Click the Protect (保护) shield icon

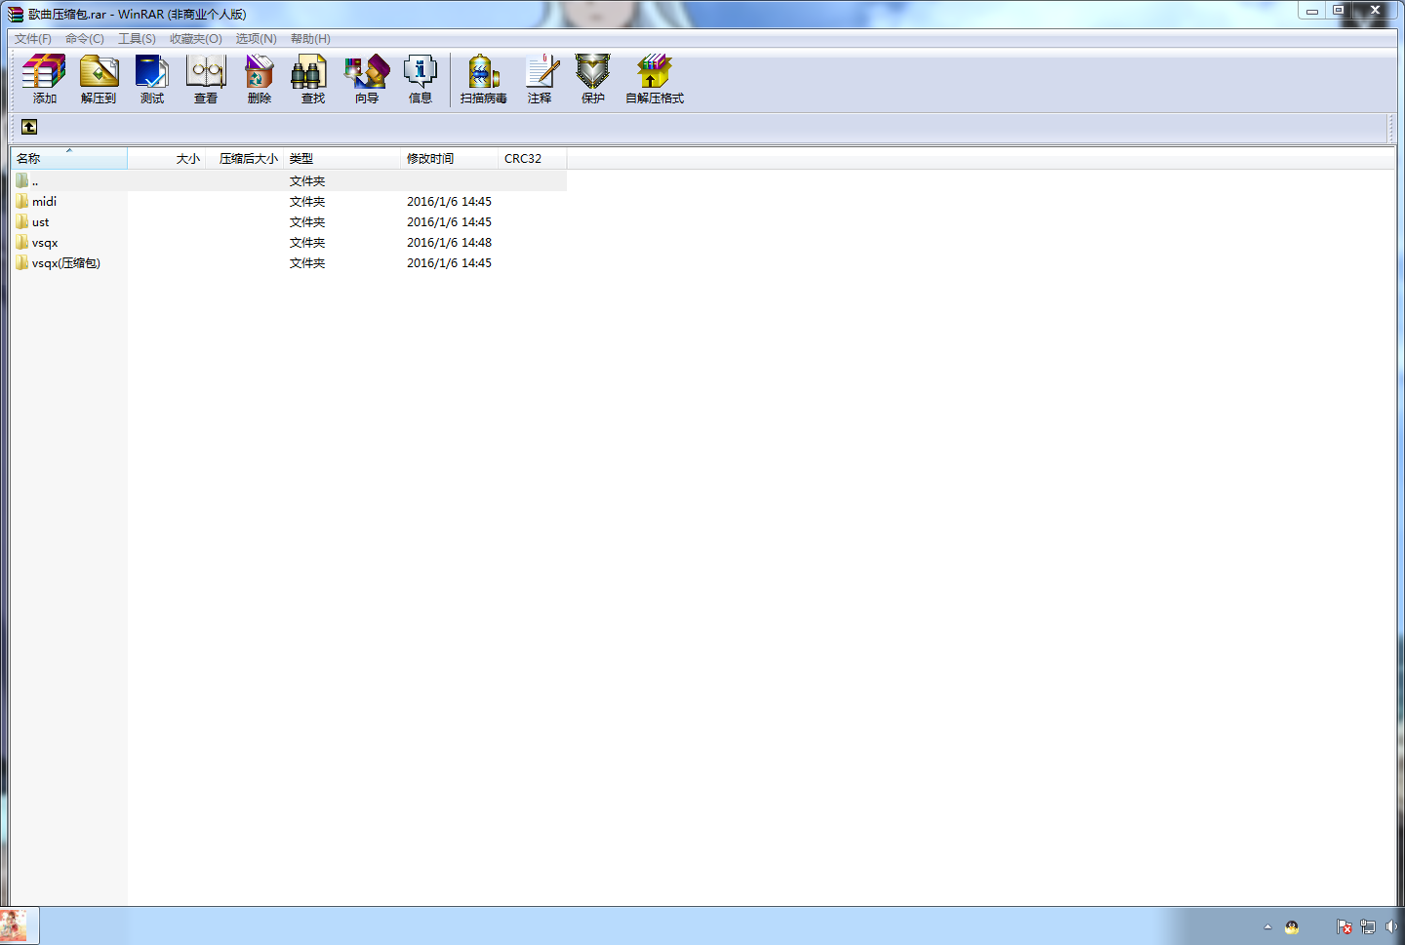[x=593, y=78]
